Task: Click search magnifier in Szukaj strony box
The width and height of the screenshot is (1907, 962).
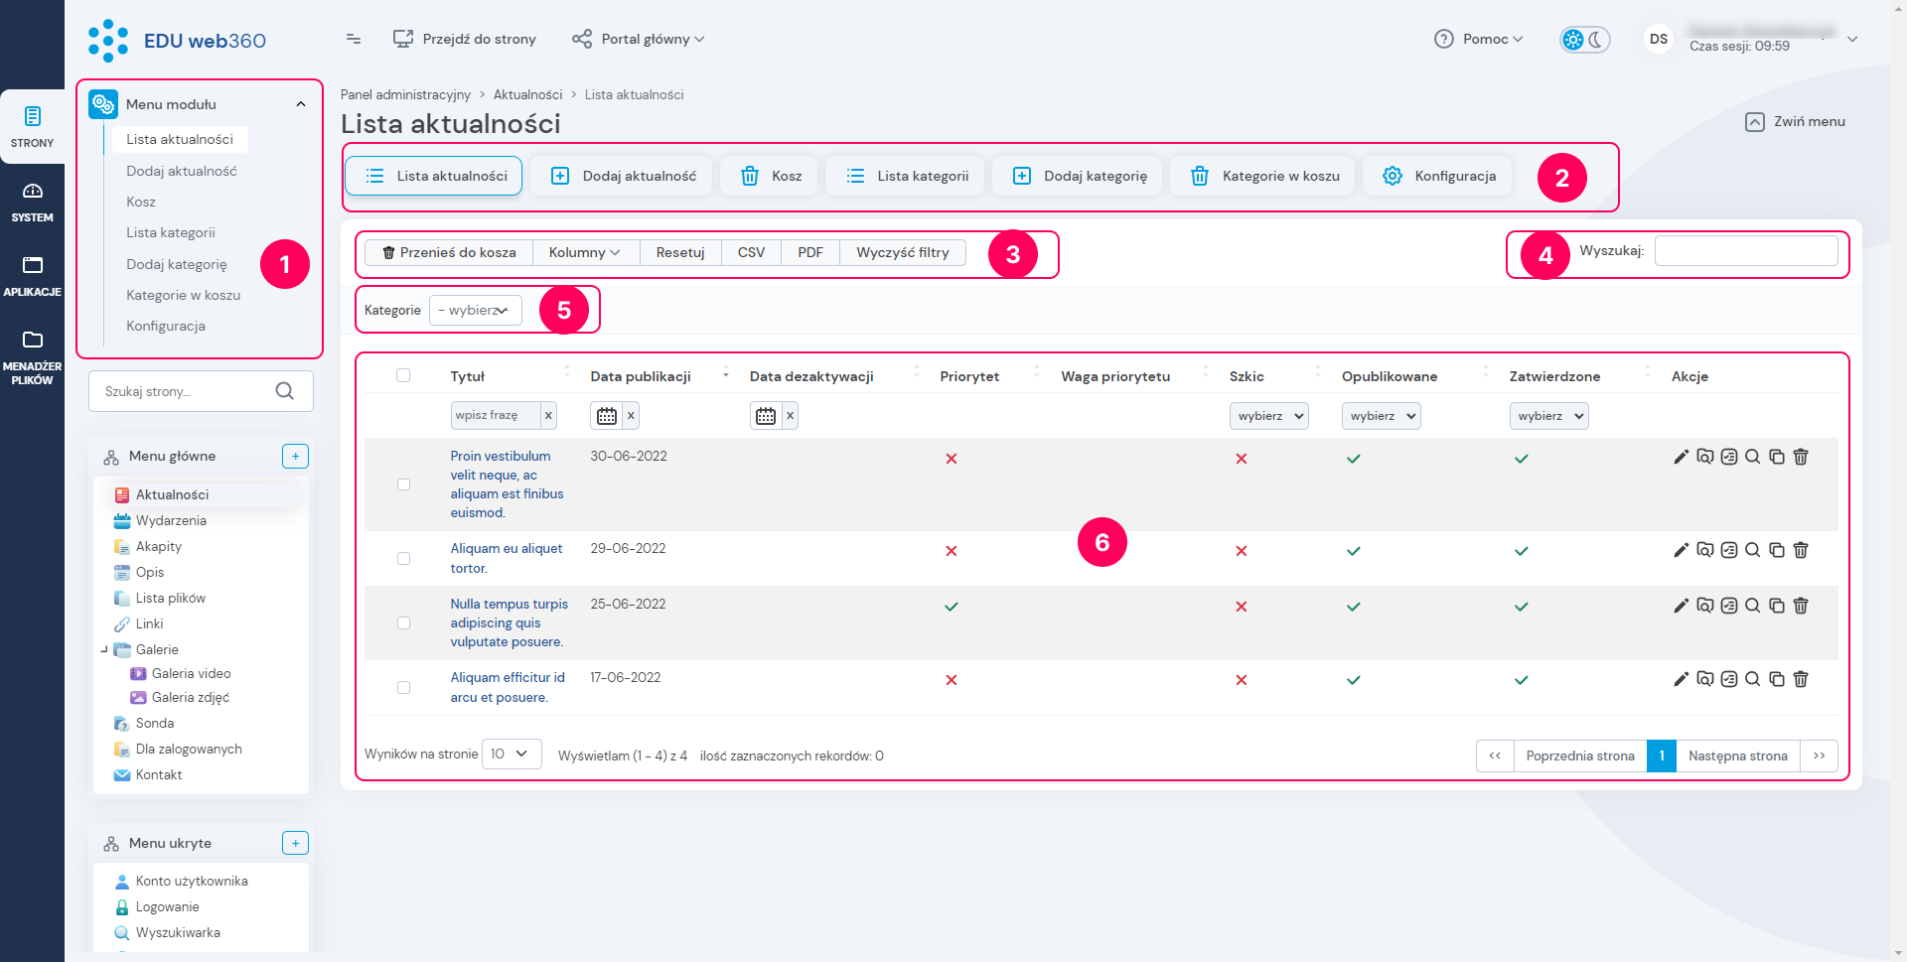Action: 285,391
